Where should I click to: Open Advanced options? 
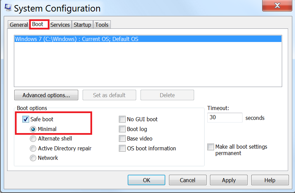coord(46,95)
